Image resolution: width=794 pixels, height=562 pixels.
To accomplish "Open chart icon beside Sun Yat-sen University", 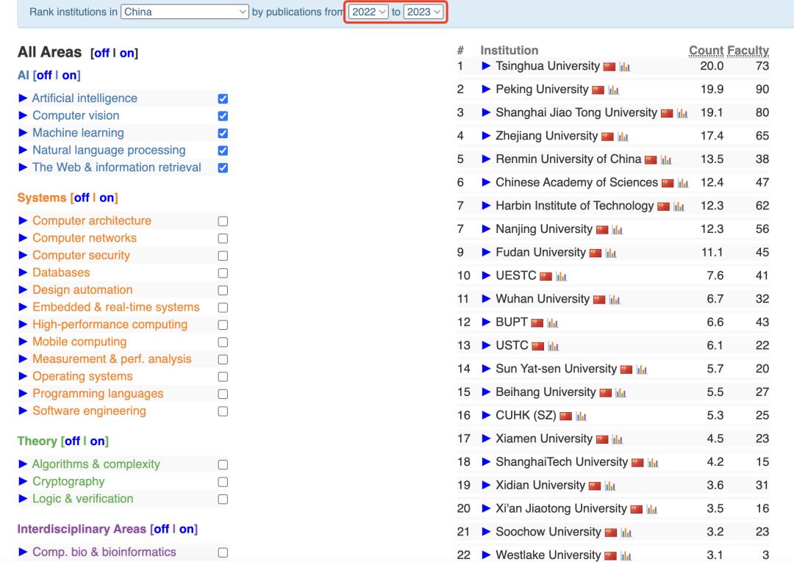I will pyautogui.click(x=642, y=370).
